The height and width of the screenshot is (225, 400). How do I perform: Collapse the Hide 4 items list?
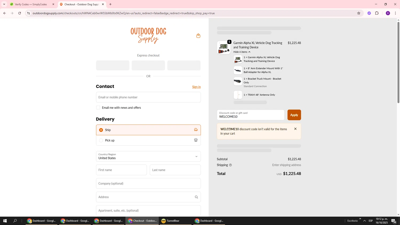coord(242,52)
